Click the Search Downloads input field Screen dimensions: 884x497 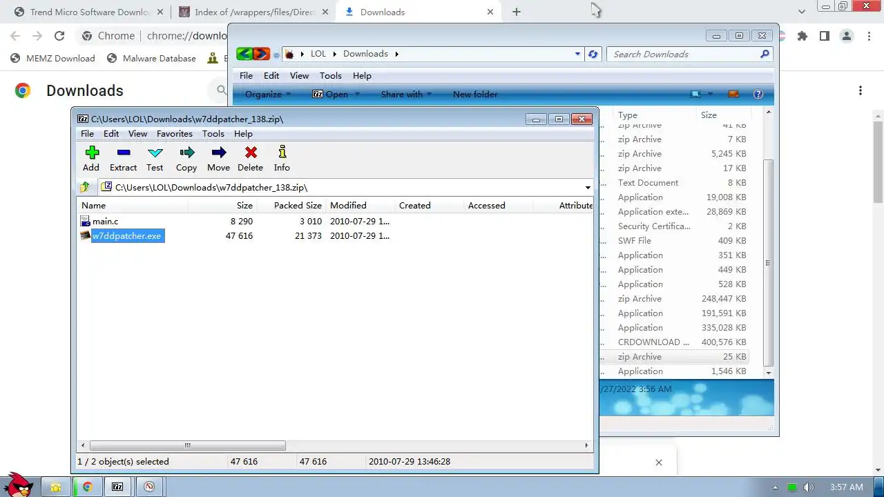coord(682,54)
